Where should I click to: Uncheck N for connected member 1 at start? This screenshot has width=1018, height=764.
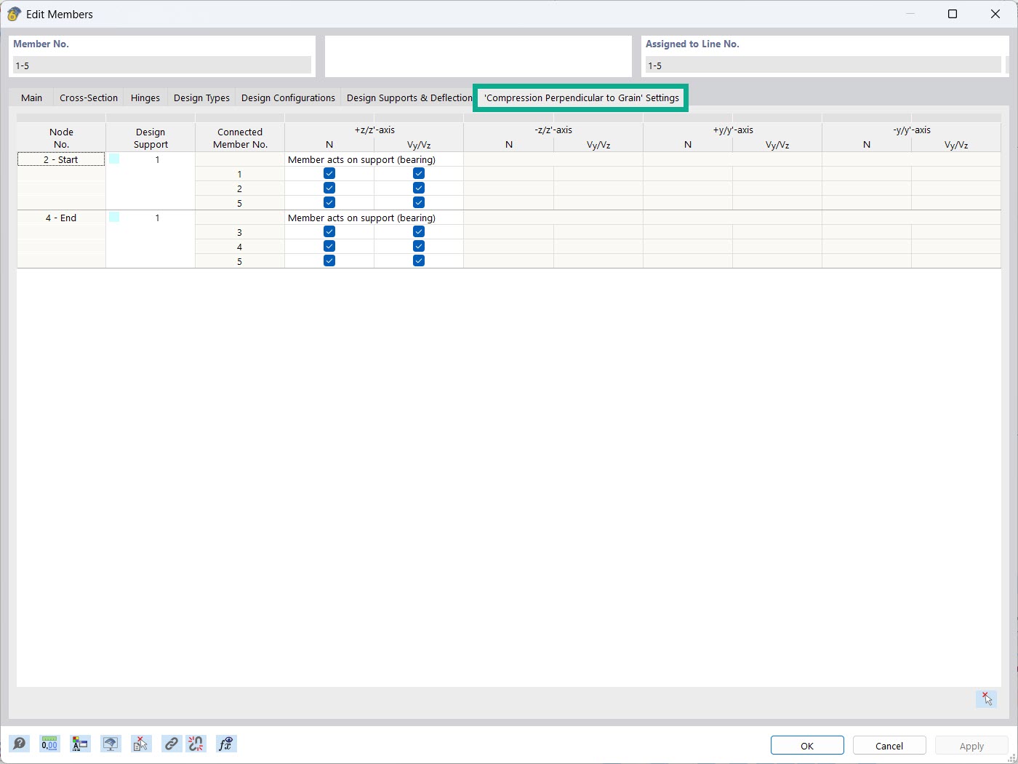click(329, 173)
